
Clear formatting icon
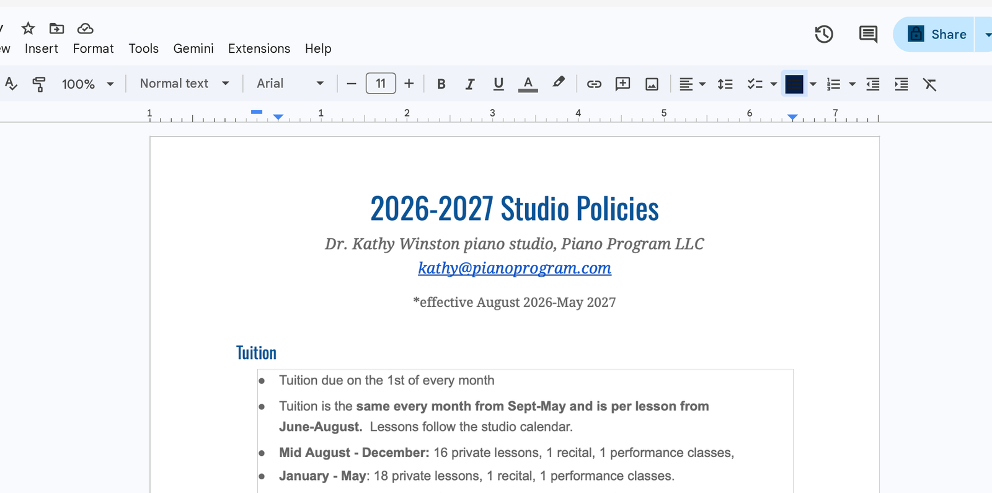coord(929,84)
